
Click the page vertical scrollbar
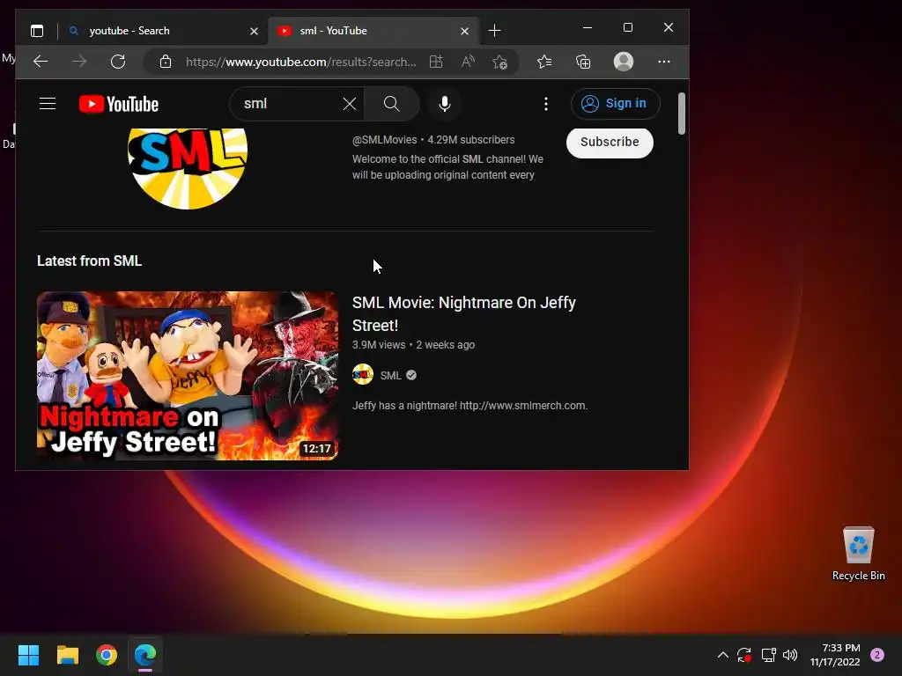682,114
